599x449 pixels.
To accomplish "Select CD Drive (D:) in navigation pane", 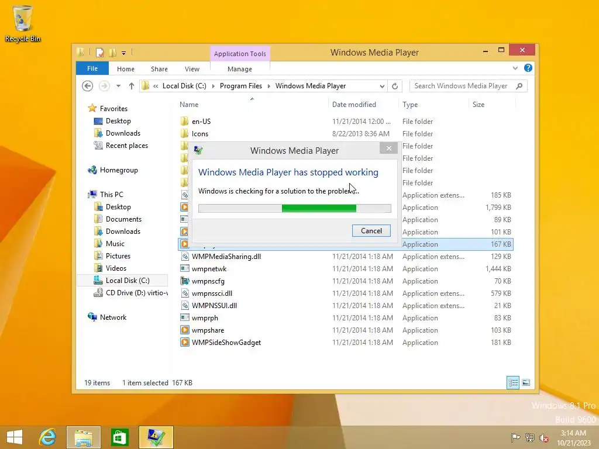I will 130,293.
